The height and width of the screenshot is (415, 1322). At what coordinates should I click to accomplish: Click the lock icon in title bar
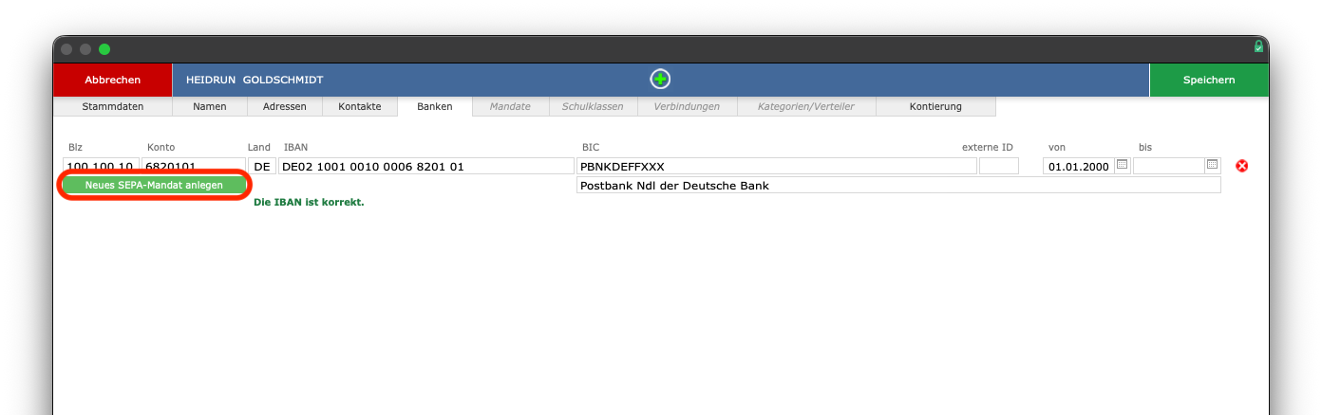coord(1258,46)
